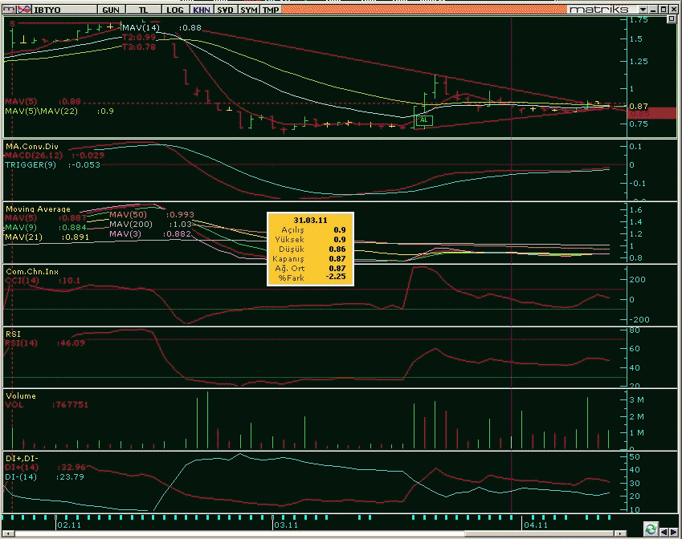Select the VOL :767751 label

[47, 405]
